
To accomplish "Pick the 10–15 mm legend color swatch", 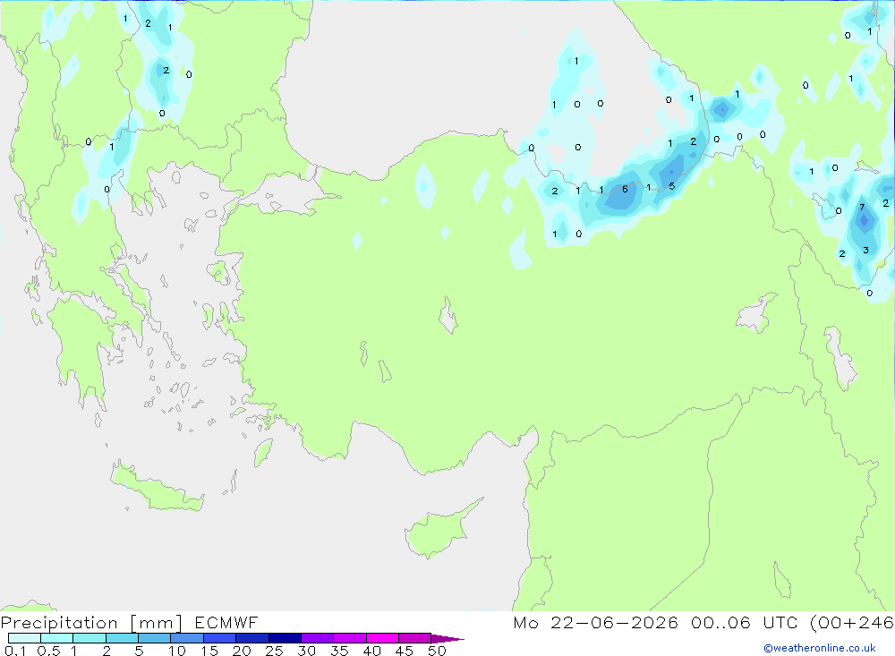I will tap(187, 638).
